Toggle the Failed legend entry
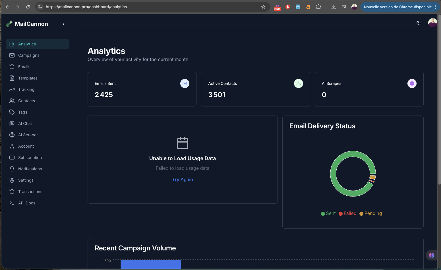Viewport: 441px width, 270px height. (x=347, y=214)
